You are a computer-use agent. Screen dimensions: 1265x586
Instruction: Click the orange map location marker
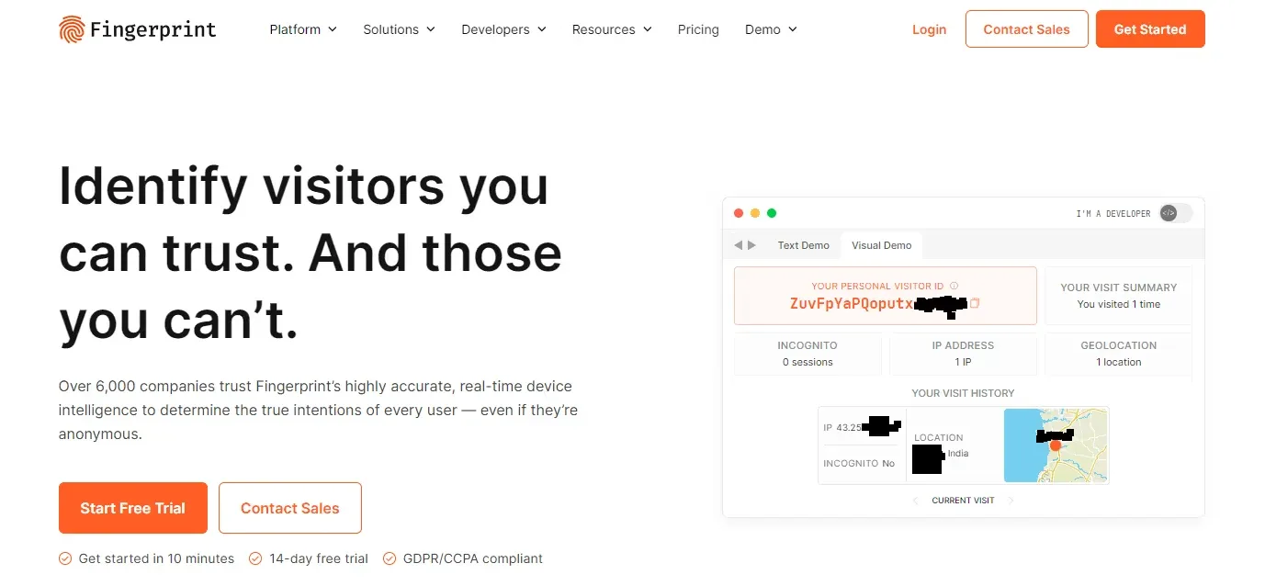pos(1056,445)
